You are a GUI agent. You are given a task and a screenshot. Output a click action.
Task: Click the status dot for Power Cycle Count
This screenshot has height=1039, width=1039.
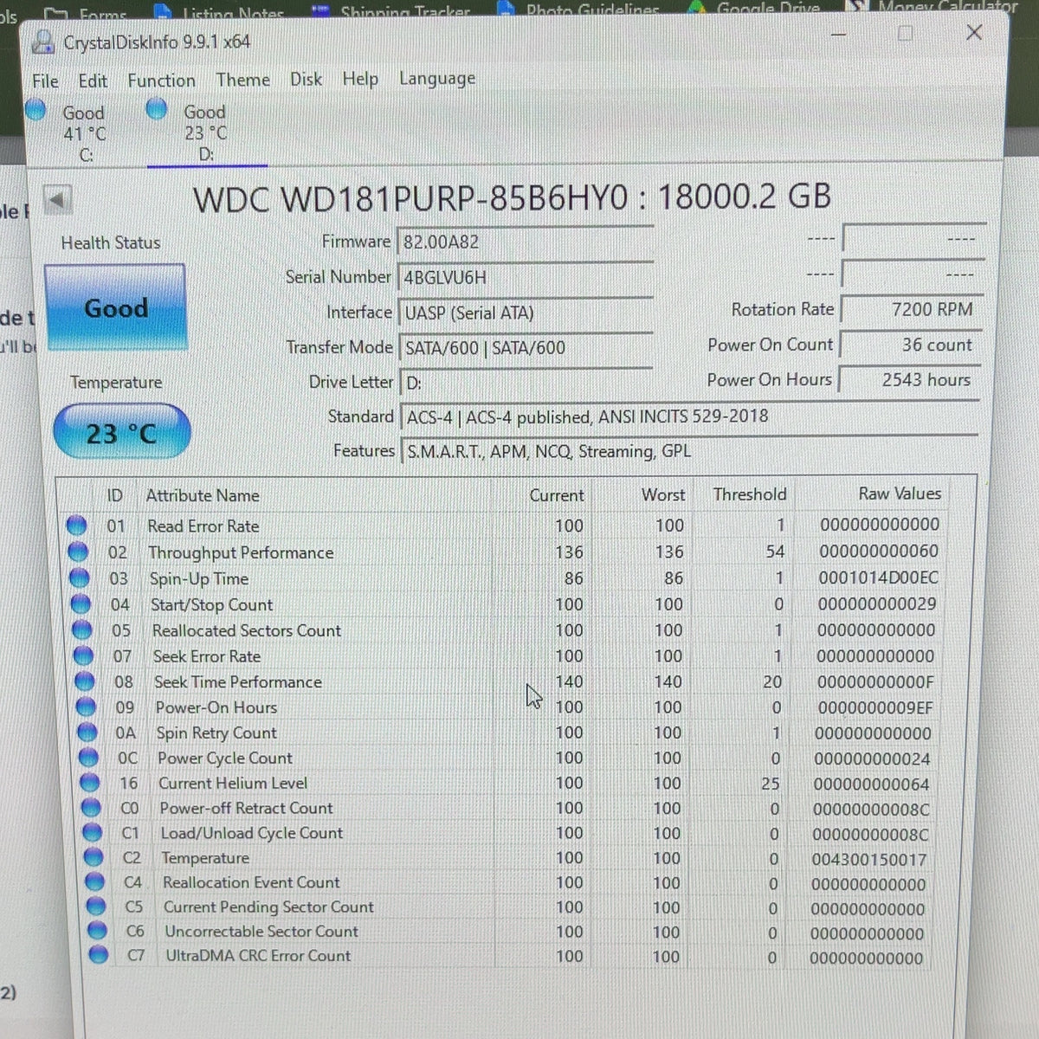point(89,758)
